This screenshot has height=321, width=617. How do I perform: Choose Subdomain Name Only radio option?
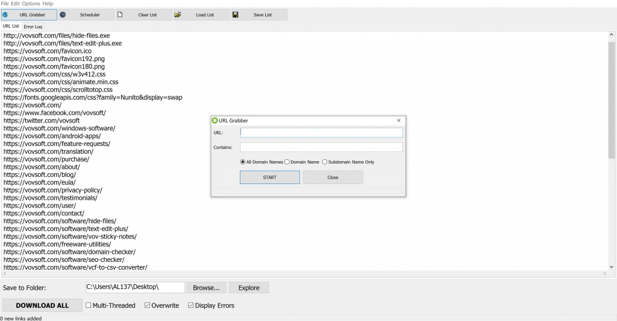pyautogui.click(x=325, y=162)
